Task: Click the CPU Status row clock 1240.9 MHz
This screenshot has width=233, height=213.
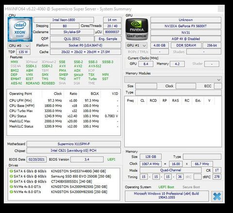Action: (x=53, y=116)
